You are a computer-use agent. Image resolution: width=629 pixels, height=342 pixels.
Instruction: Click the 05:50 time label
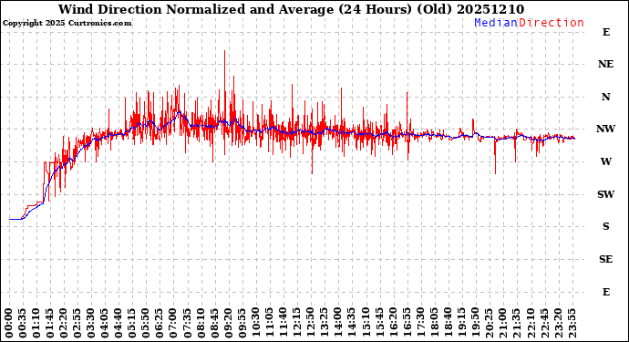click(146, 323)
